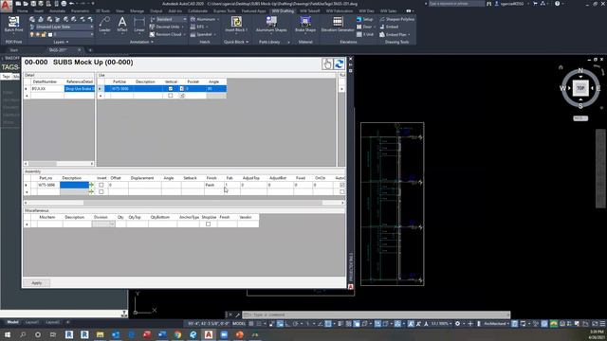
Task: Toggle the workspace switching gear in the status bar
Action: (x=457, y=324)
